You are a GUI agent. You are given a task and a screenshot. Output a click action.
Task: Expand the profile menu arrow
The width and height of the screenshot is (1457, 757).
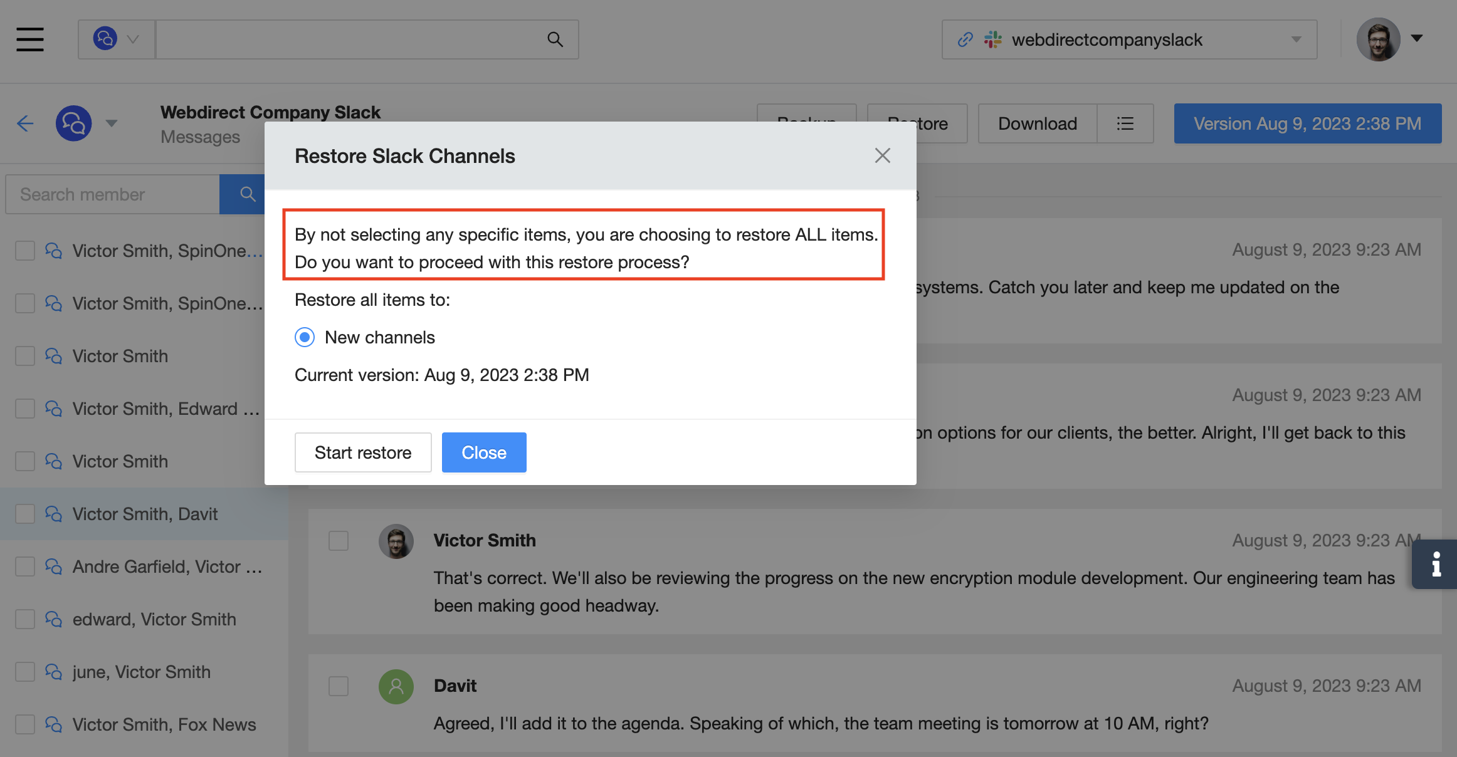[x=1417, y=38]
